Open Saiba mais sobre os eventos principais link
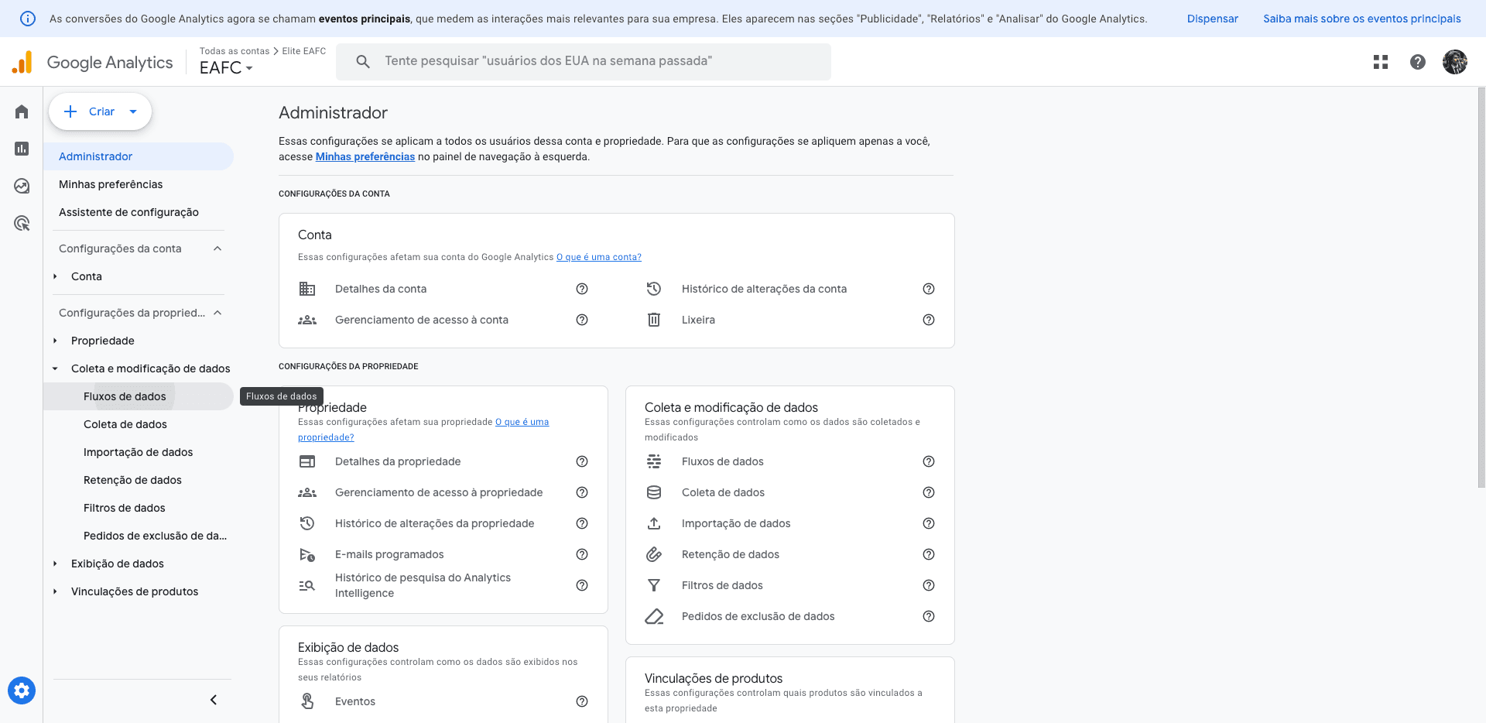Screen dimensions: 1486x723 [1362, 19]
